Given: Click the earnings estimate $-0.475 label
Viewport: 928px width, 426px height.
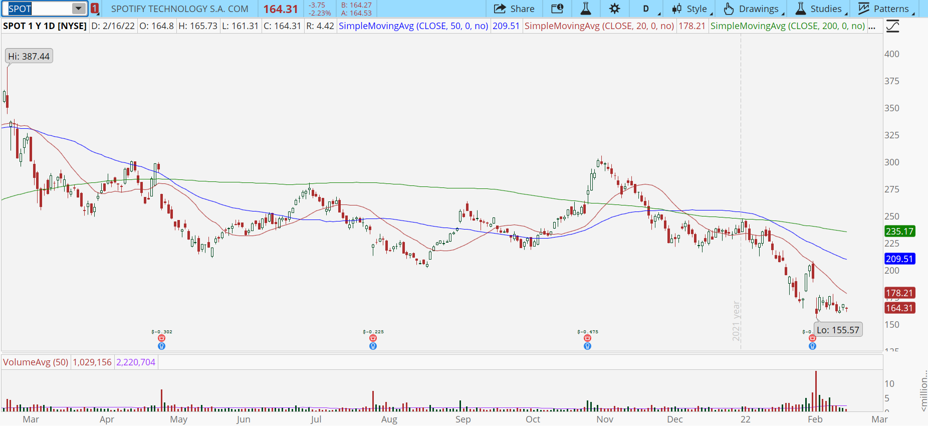Looking at the screenshot, I should tap(587, 332).
